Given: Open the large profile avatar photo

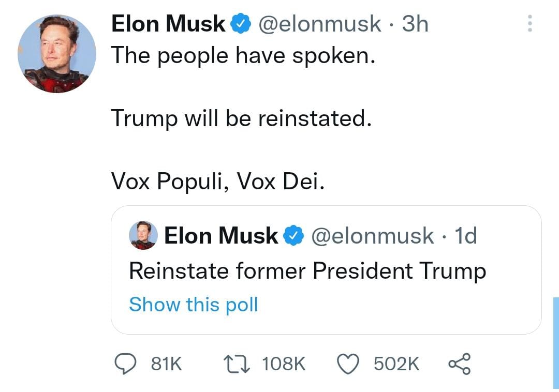Looking at the screenshot, I should click(57, 54).
